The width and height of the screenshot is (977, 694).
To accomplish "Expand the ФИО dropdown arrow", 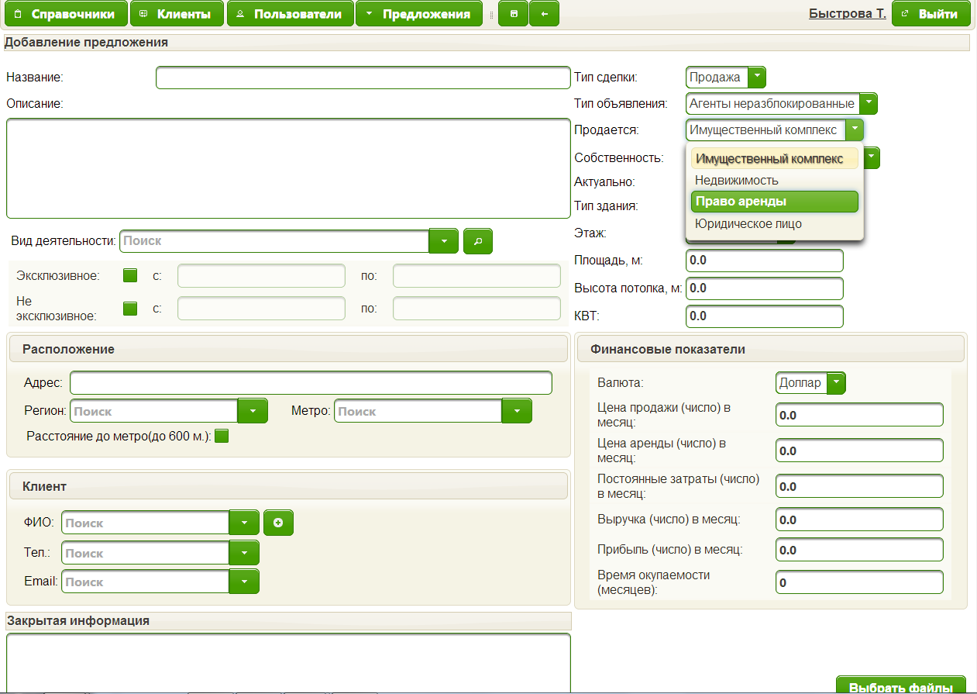I will pyautogui.click(x=244, y=523).
